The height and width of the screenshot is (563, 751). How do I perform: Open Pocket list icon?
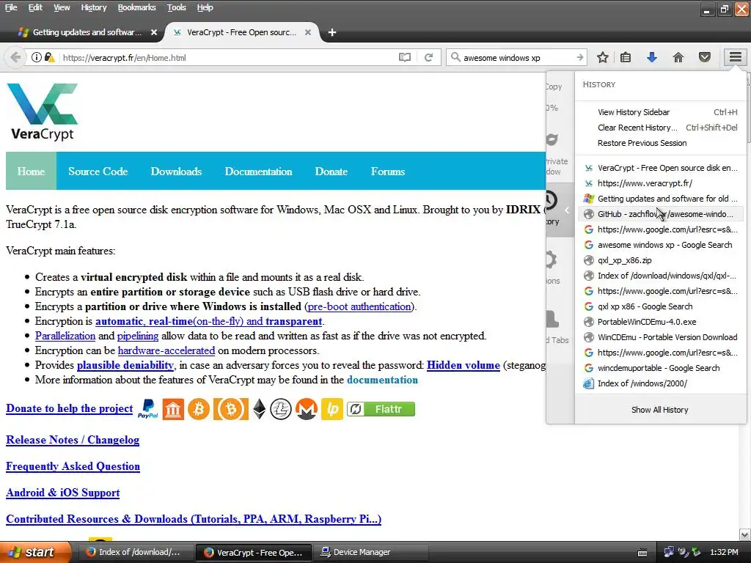tap(705, 57)
